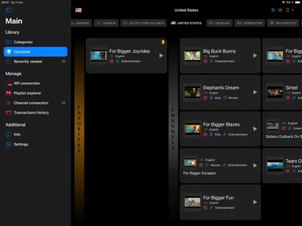Select the Uzbekistan country tab
The image size is (302, 226).
249,23
